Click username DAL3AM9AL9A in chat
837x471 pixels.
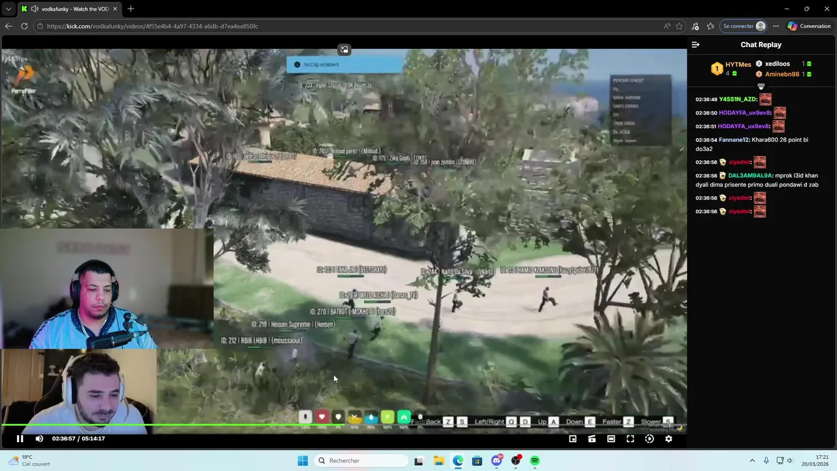point(750,176)
